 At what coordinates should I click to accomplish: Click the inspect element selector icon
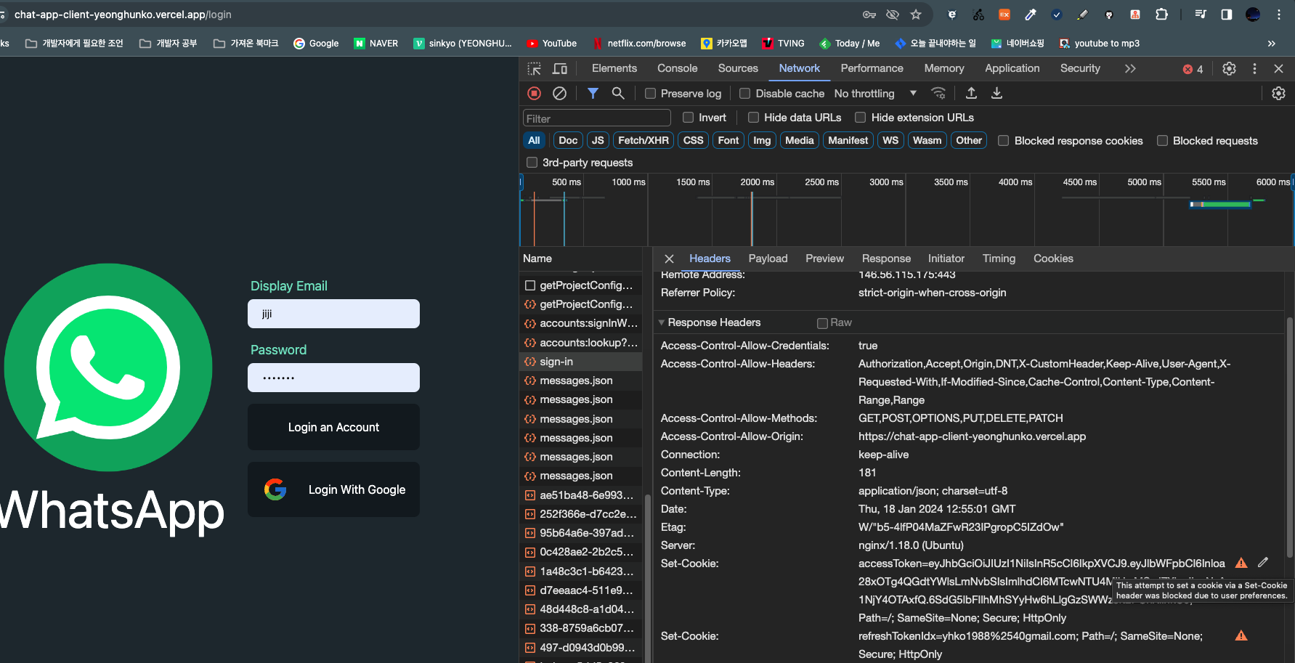535,68
